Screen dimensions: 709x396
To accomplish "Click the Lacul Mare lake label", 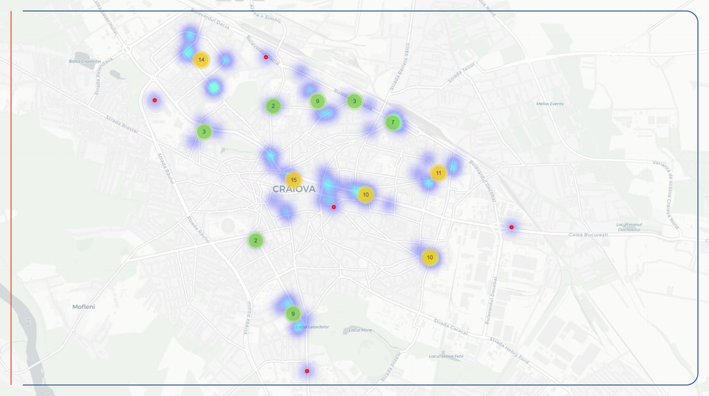I will click(x=360, y=330).
